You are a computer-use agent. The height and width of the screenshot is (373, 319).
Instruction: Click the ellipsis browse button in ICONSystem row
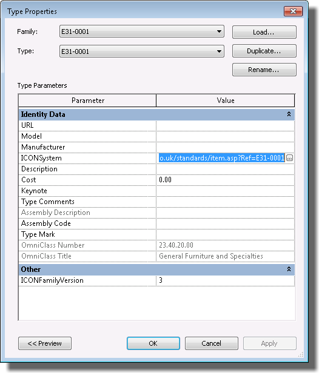(289, 157)
